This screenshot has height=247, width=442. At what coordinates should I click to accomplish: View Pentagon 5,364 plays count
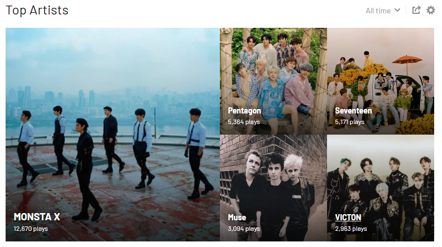pyautogui.click(x=243, y=122)
